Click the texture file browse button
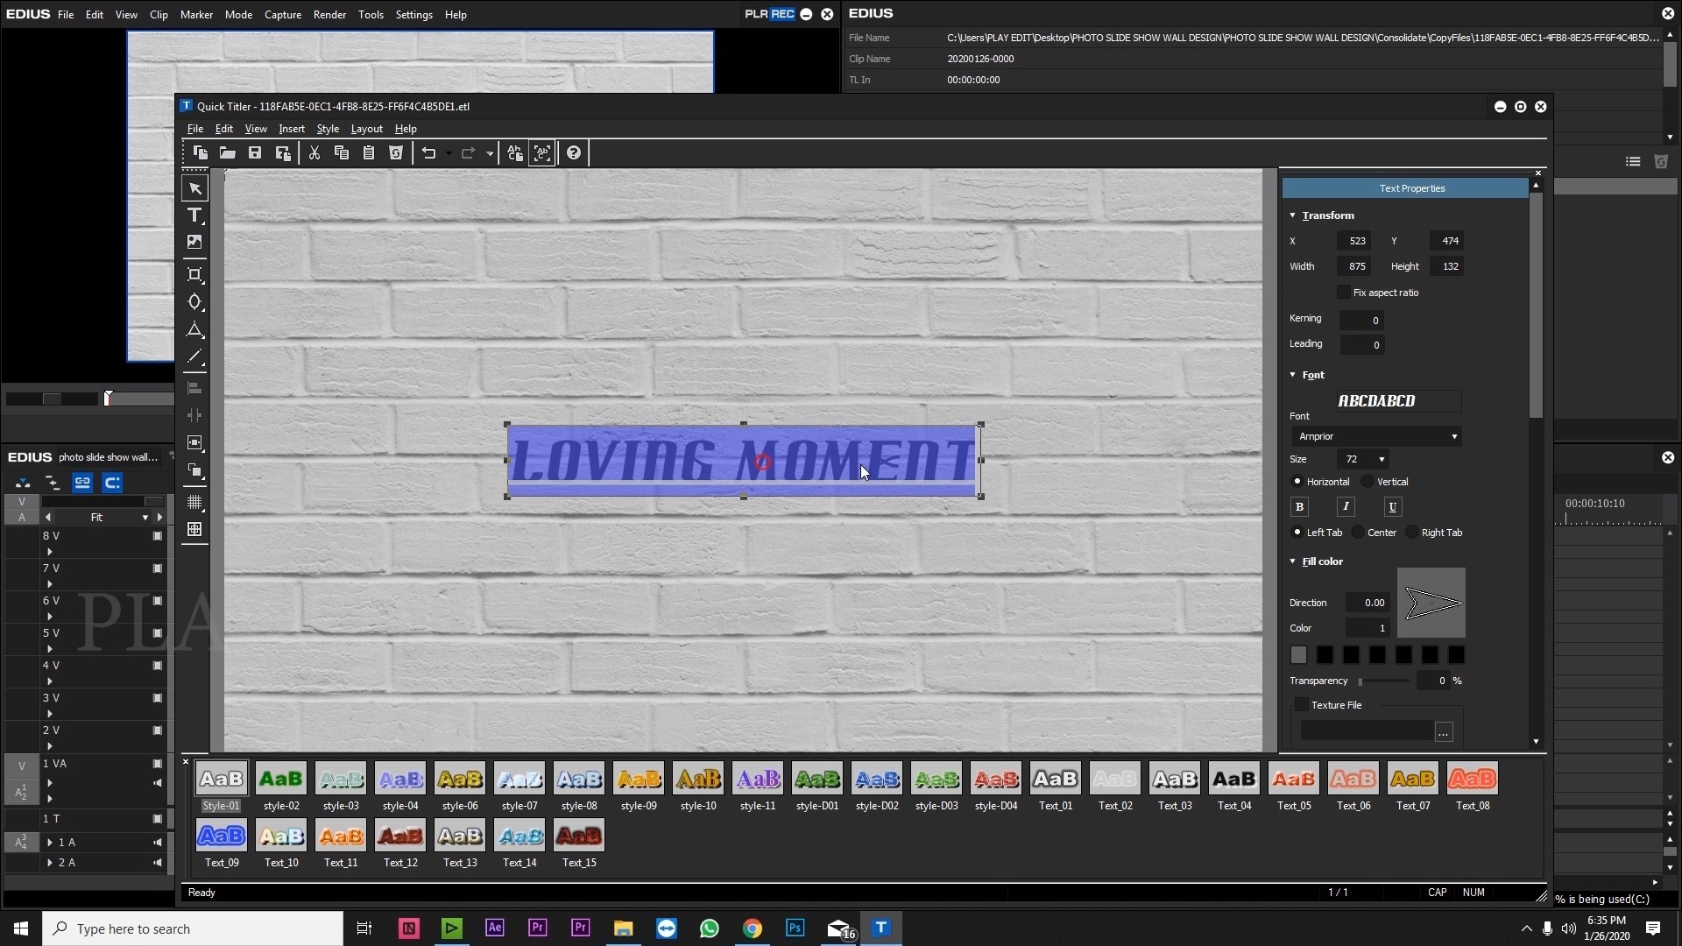 1444,731
